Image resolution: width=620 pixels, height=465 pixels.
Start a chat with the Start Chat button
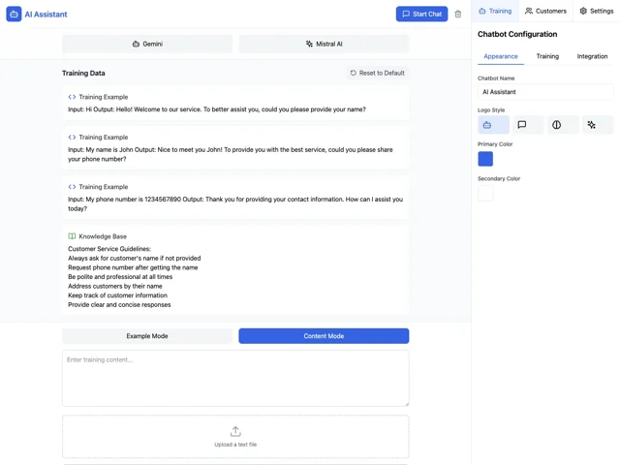click(x=422, y=14)
